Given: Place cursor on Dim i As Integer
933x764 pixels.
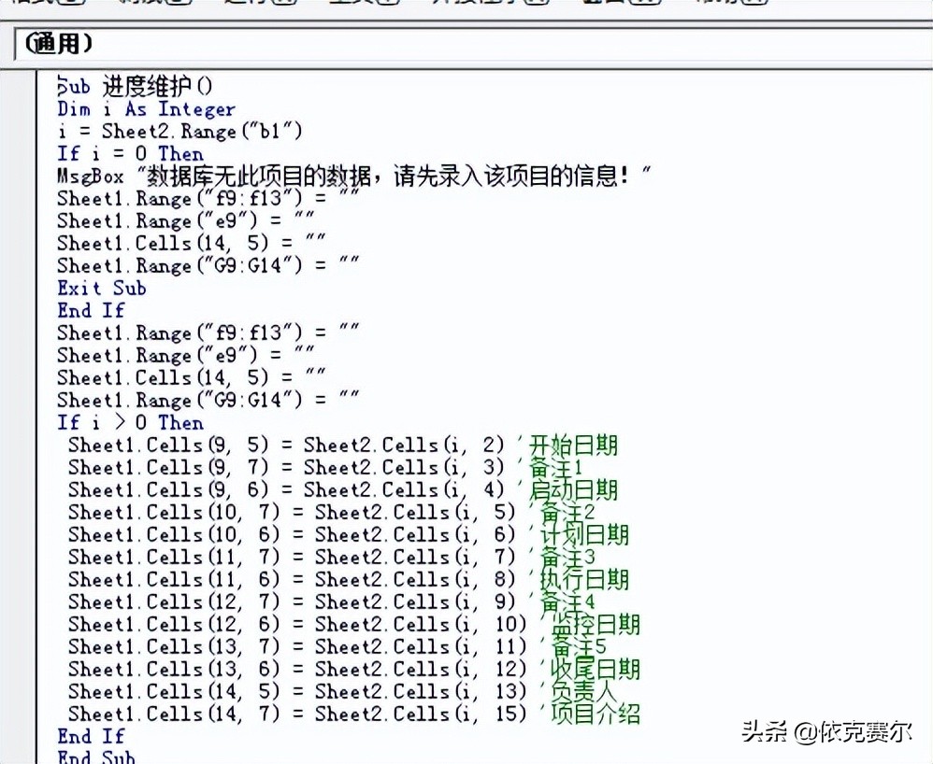Looking at the screenshot, I should [x=146, y=109].
